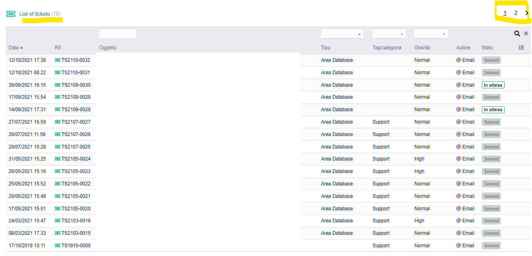532x256 pixels.
Task: Open search using the magnifying glass icon
Action: (517, 33)
